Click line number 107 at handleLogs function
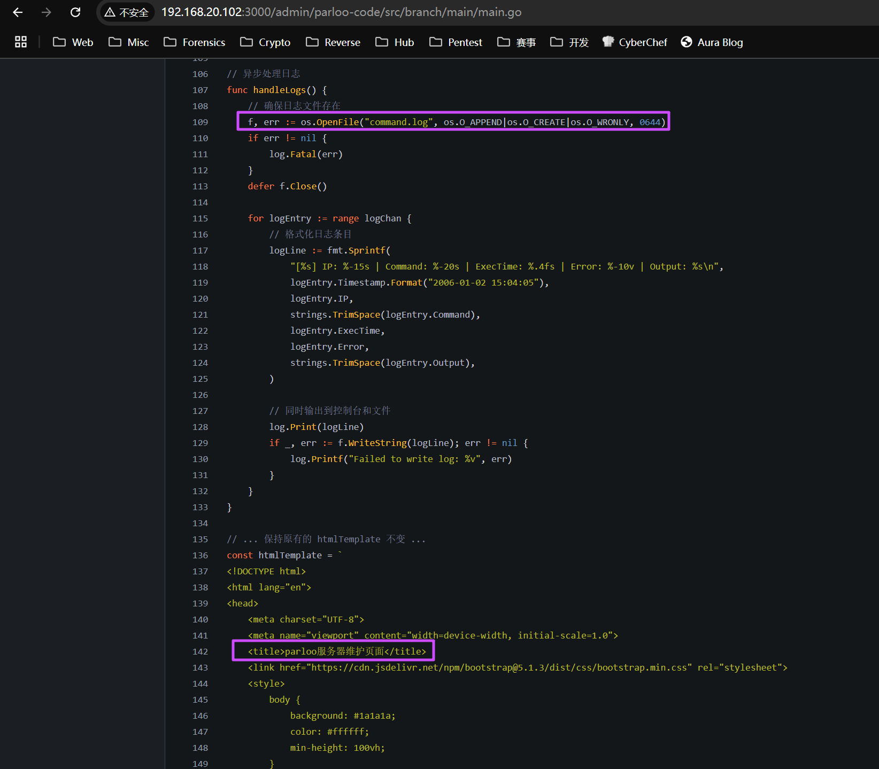The image size is (879, 769). (x=200, y=90)
